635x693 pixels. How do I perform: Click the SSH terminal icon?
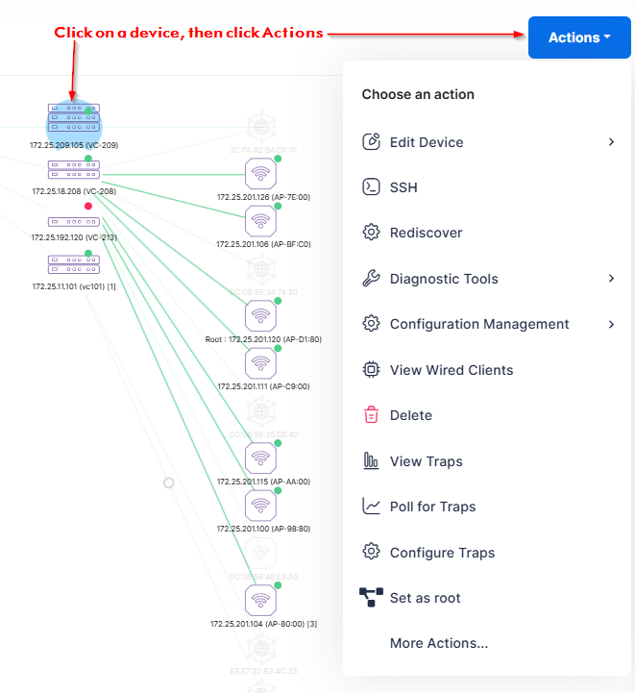coord(371,187)
